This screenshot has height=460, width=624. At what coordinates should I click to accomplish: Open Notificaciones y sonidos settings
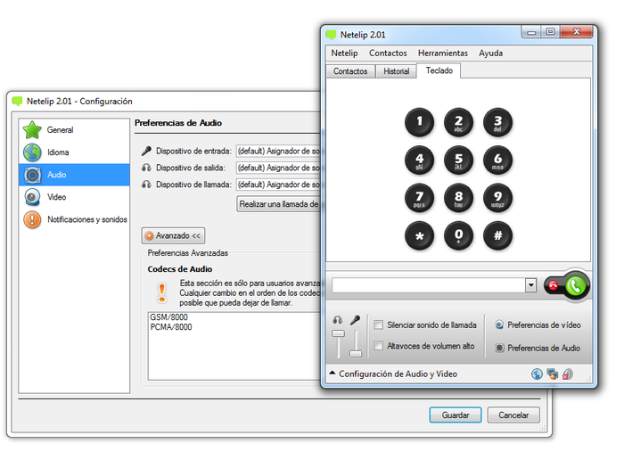[74, 219]
